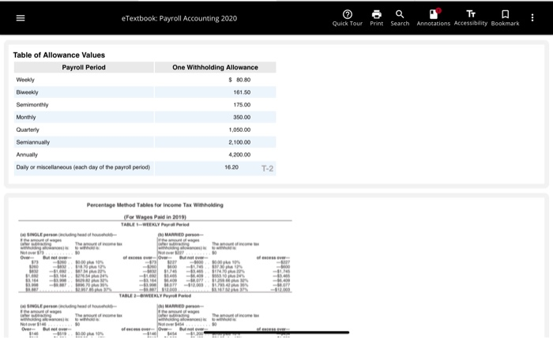Select the Daily or miscellaneous row label
This screenshot has height=338, width=553.
pyautogui.click(x=83, y=167)
